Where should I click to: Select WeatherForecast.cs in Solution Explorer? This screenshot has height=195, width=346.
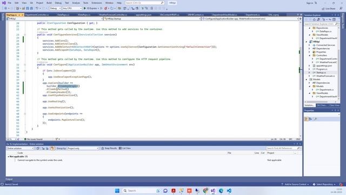325,76
